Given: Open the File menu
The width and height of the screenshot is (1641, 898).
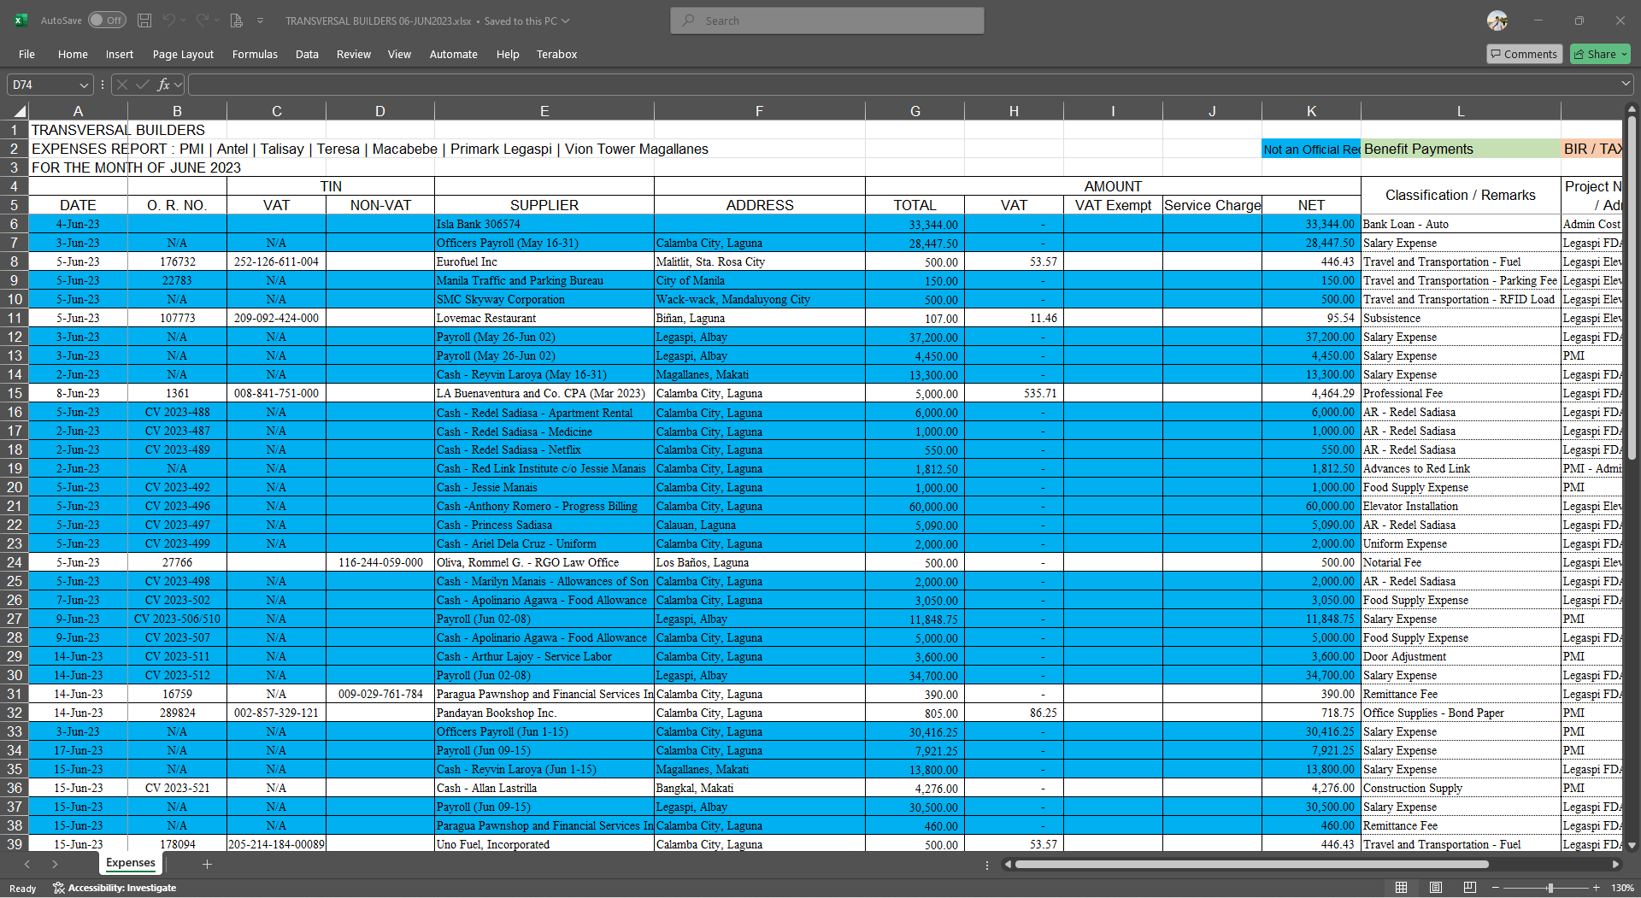Looking at the screenshot, I should [26, 54].
